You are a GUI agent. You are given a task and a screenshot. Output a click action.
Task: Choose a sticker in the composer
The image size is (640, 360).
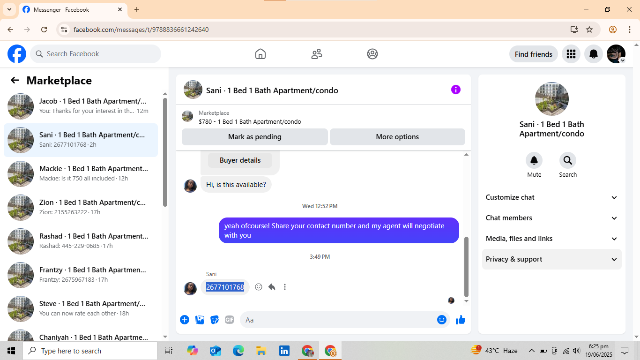(x=215, y=320)
